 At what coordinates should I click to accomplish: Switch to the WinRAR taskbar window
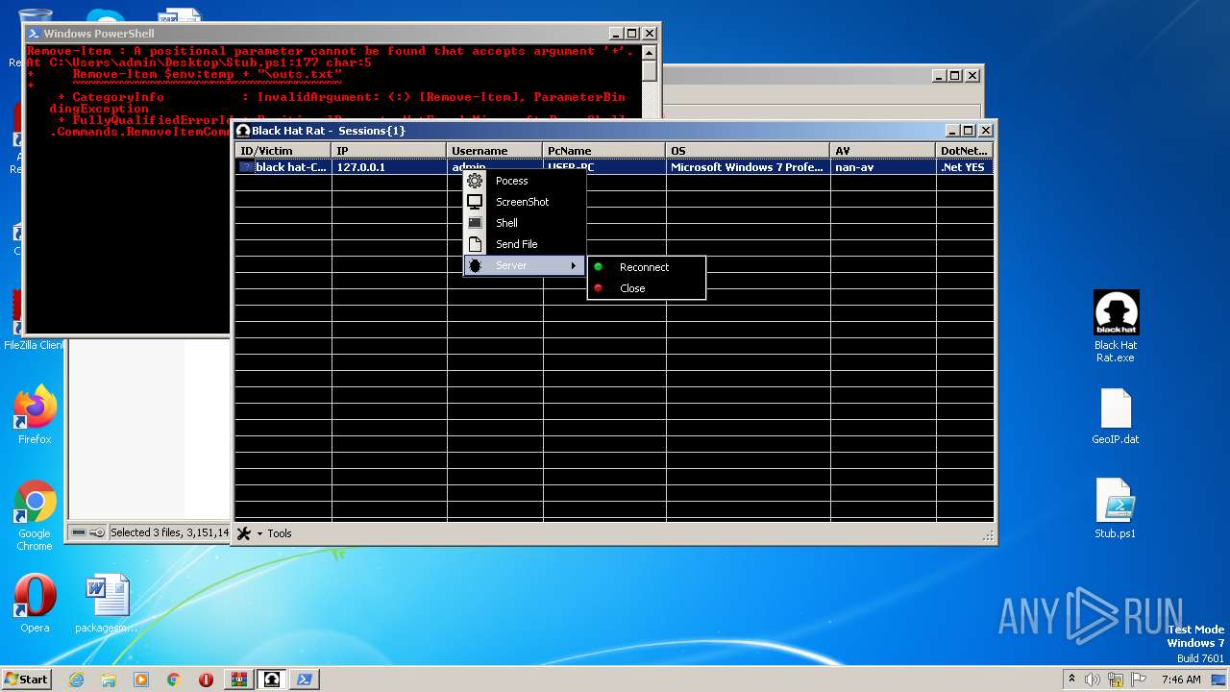click(238, 680)
